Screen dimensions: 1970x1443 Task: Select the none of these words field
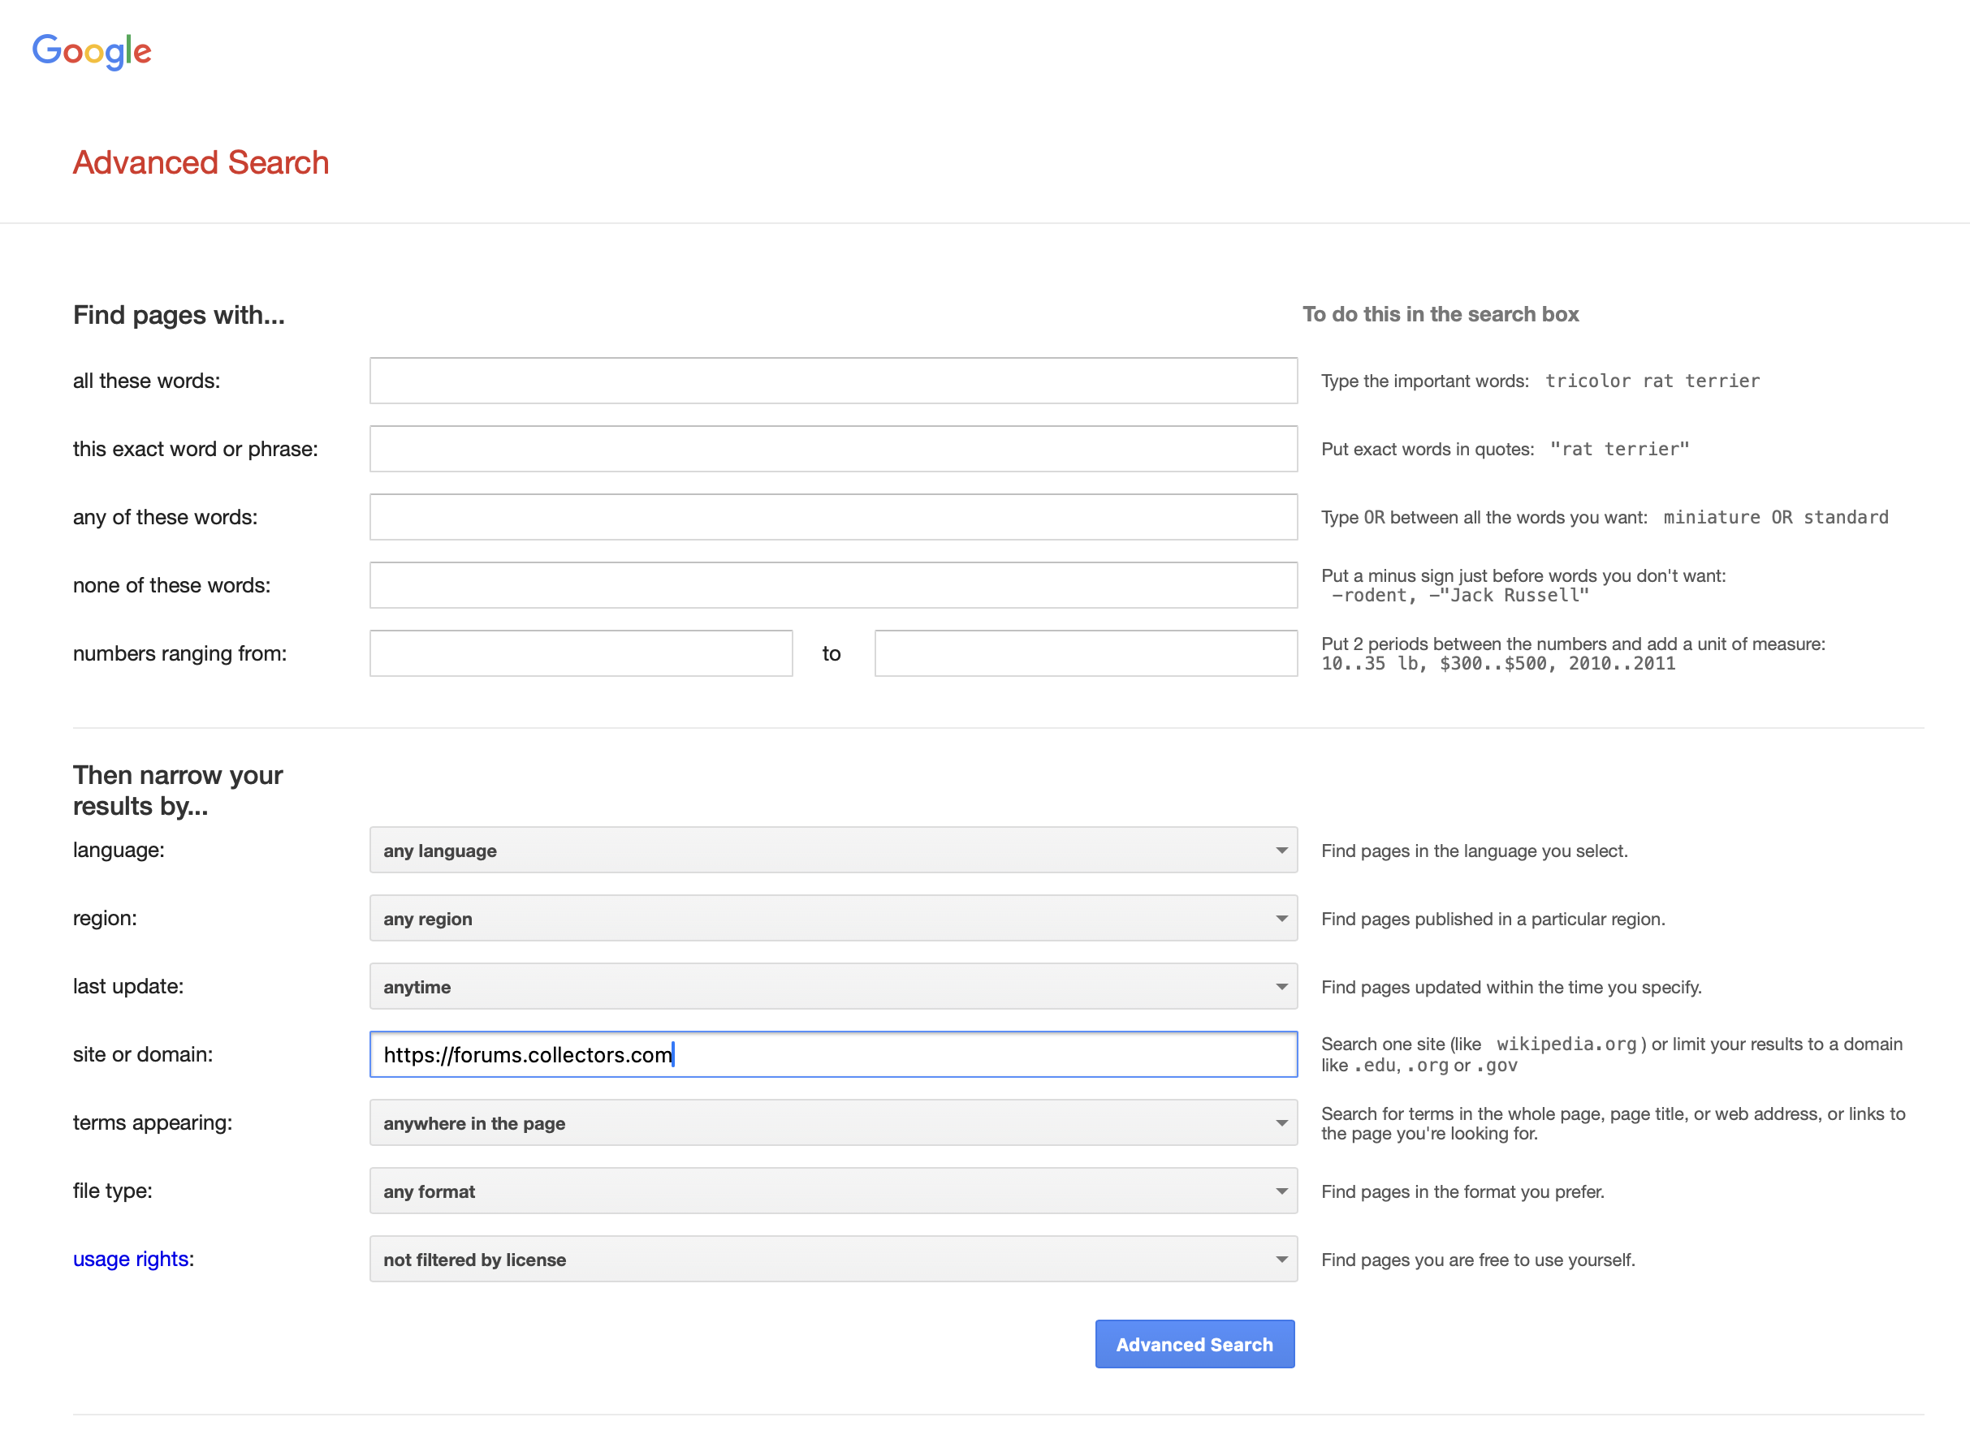(832, 585)
